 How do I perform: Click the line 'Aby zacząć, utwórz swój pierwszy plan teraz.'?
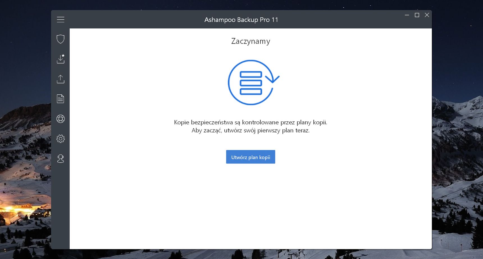coord(250,130)
